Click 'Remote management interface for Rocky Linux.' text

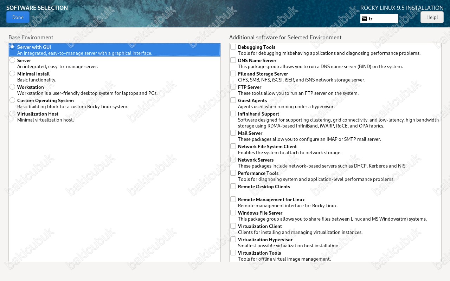[x=288, y=205]
